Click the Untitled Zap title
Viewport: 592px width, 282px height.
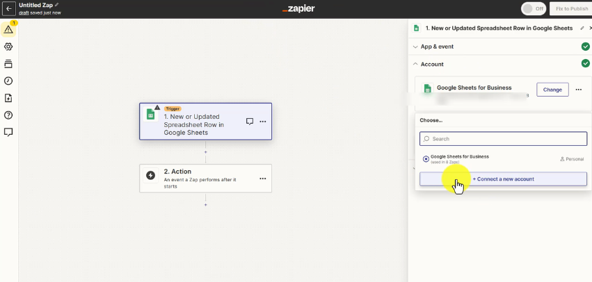click(36, 6)
